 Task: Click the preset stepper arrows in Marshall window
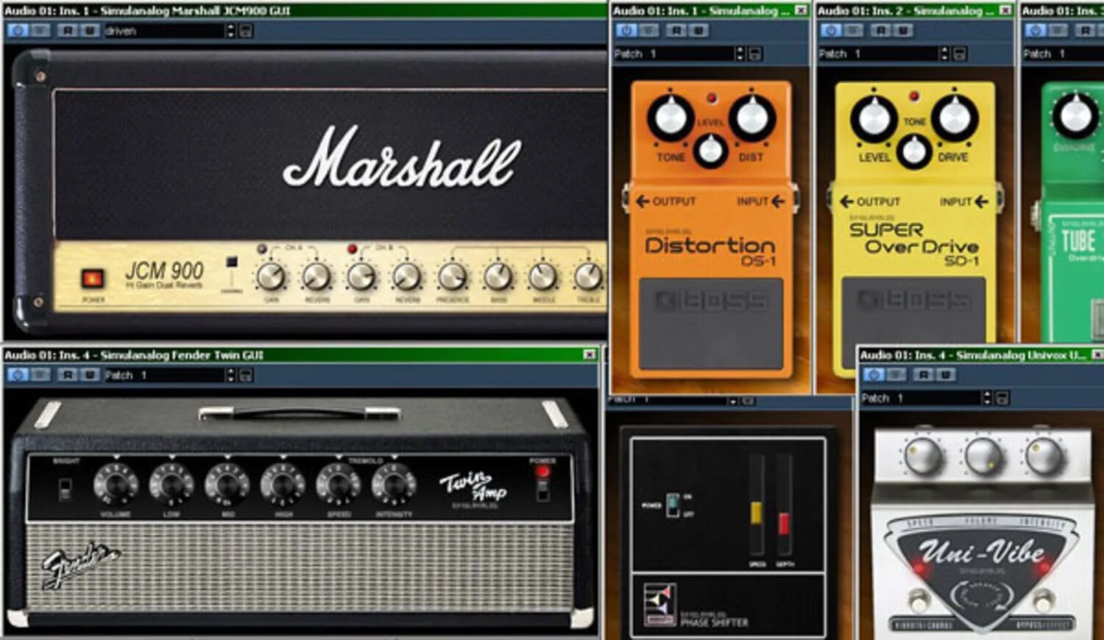230,30
